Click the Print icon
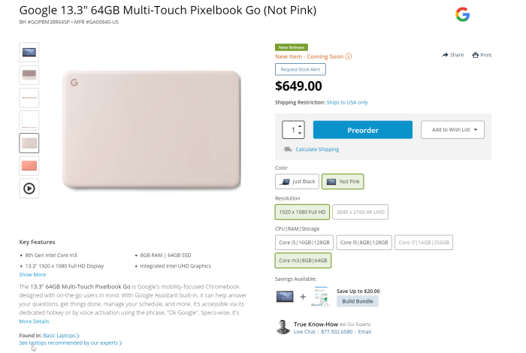The height and width of the screenshot is (353, 526). 475,55
